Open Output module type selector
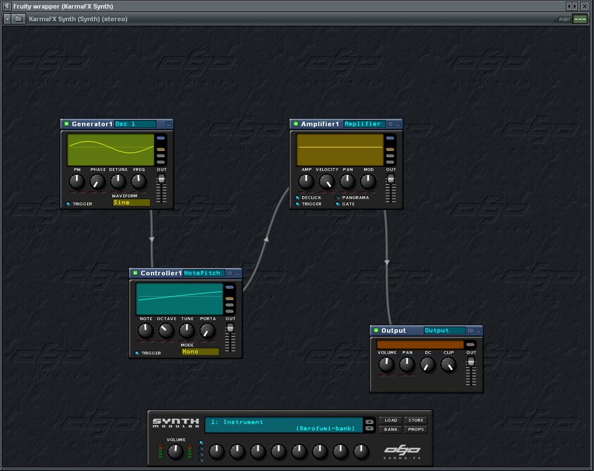594x471 pixels. [x=445, y=330]
